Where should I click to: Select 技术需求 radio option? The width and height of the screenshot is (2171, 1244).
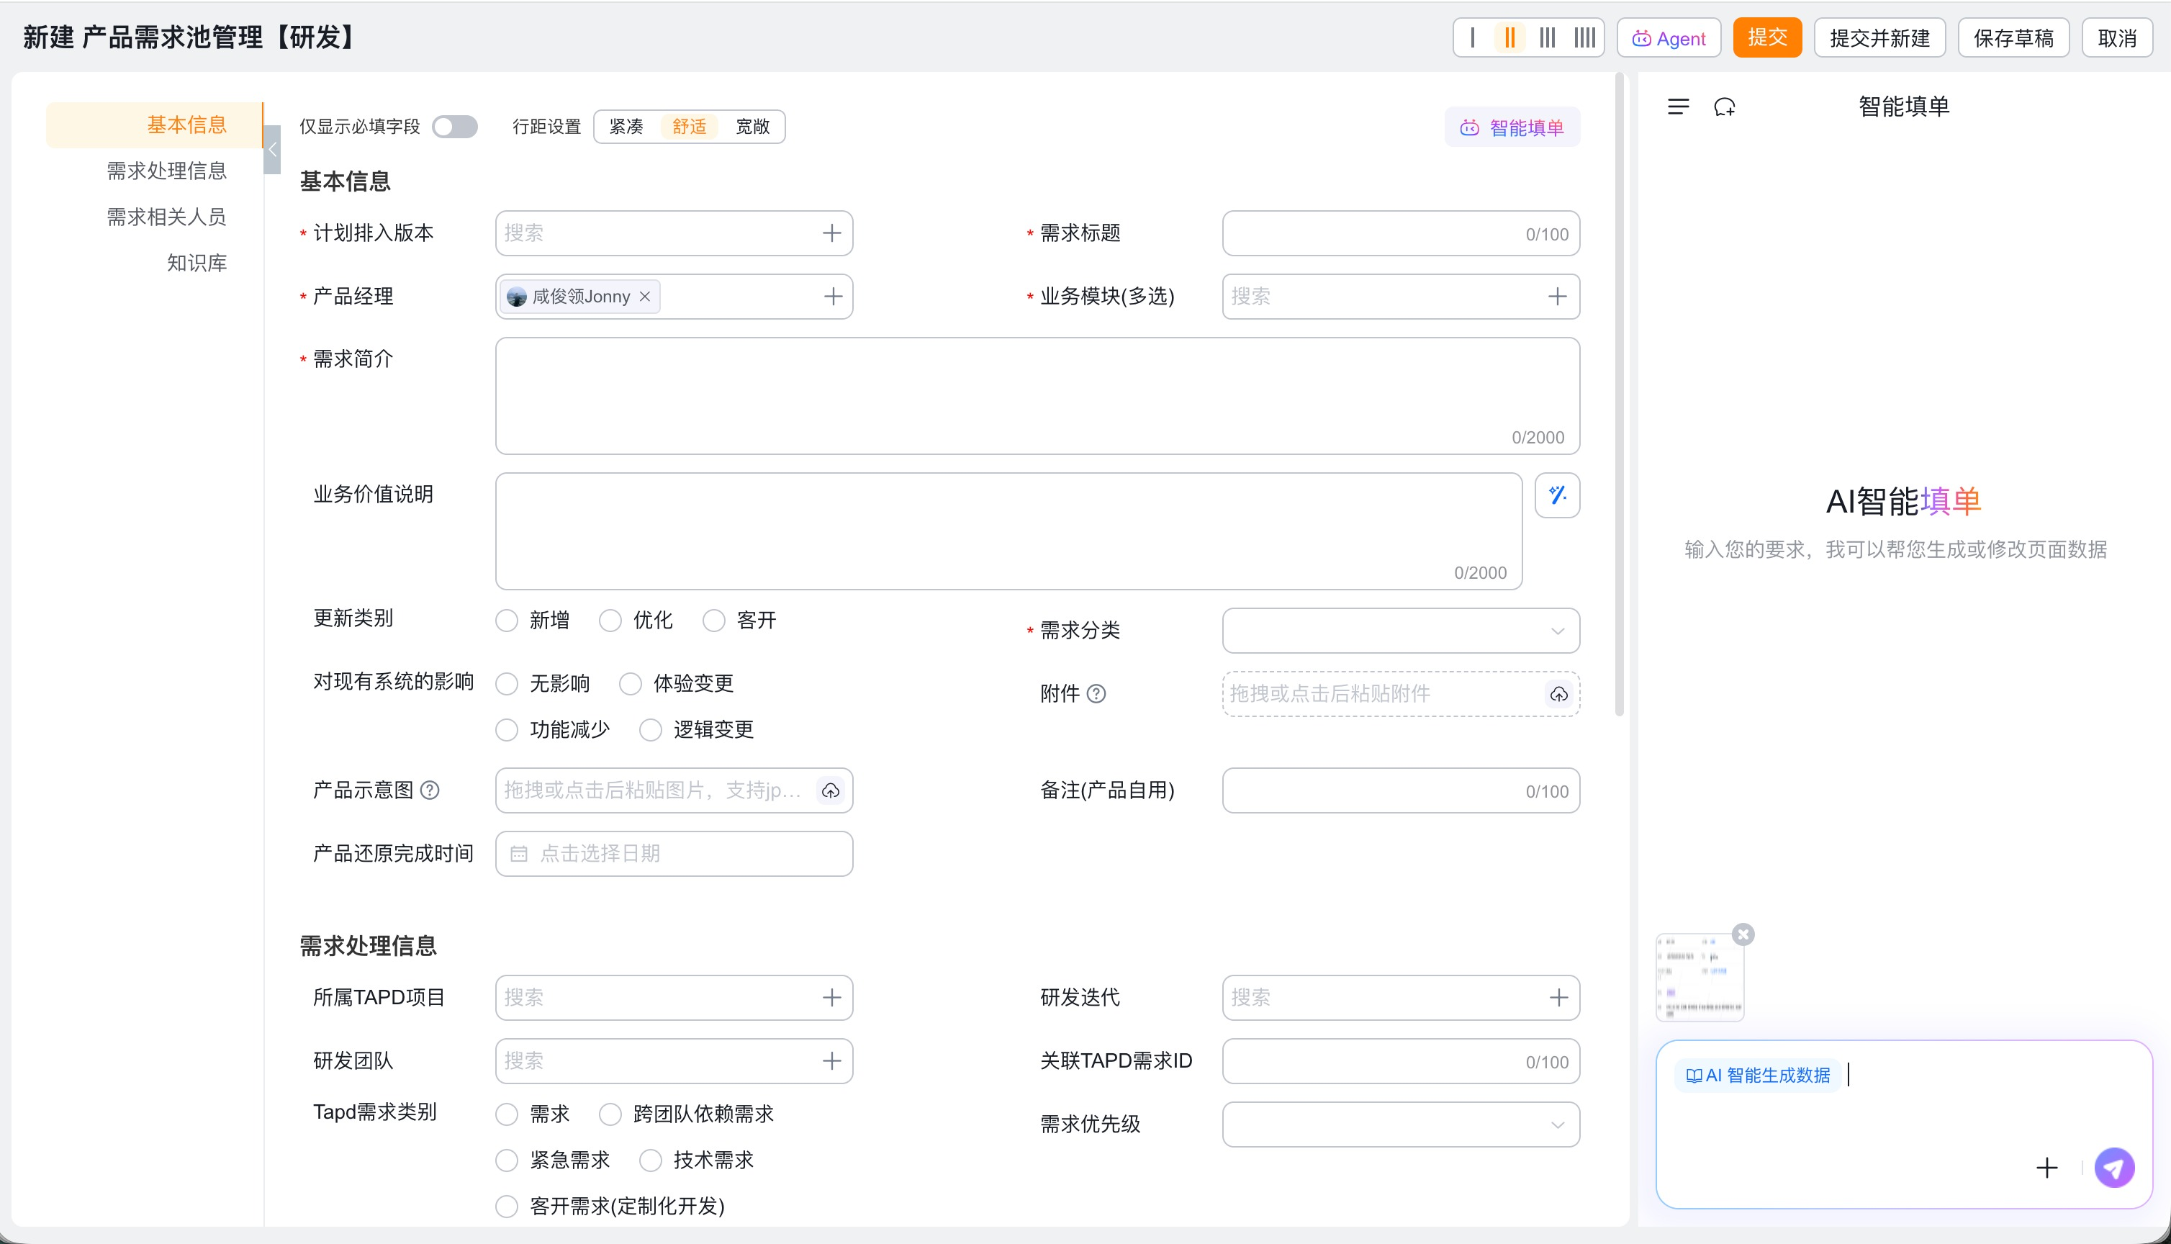651,1160
